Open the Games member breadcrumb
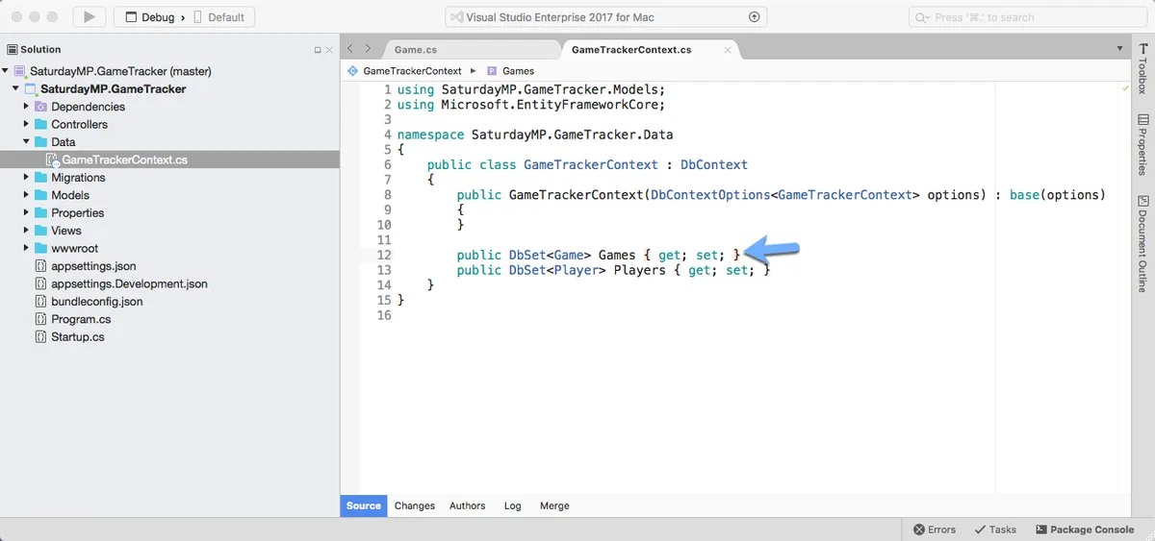Image resolution: width=1155 pixels, height=541 pixels. click(x=510, y=71)
